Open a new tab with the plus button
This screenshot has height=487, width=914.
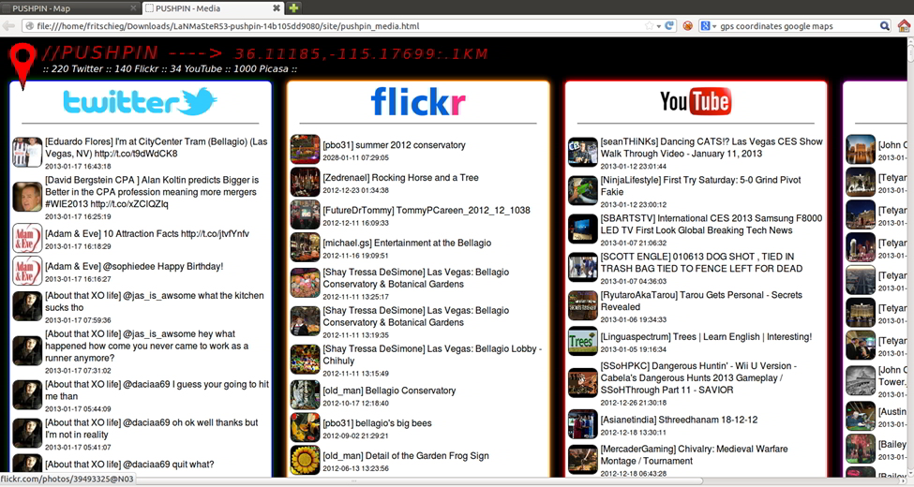pos(293,7)
